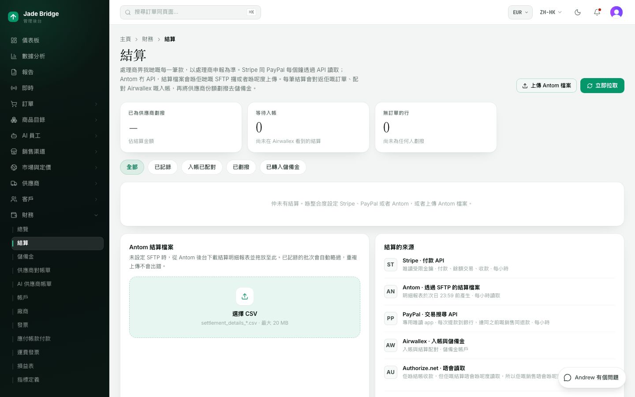Go to 主頁 breadcrumb link
Viewport: 635px width, 397px height.
click(x=126, y=39)
